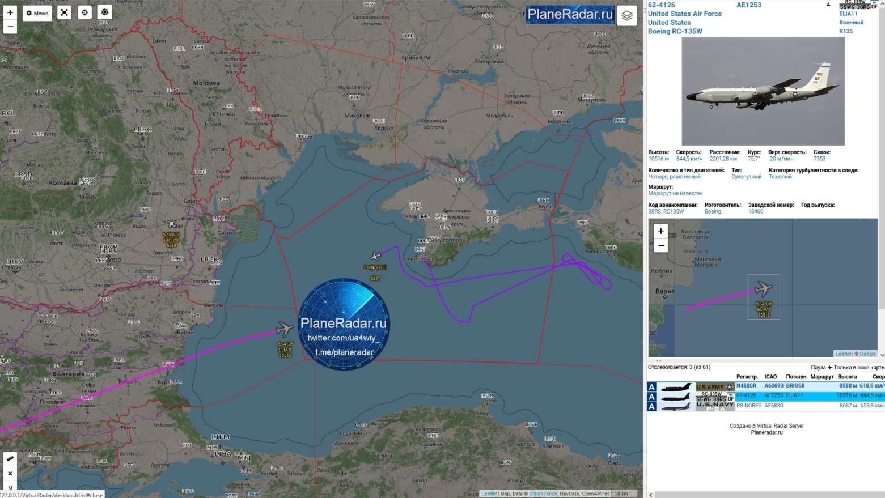Click the aircraft icon in mini-map
This screenshot has width=885, height=498.
point(764,289)
